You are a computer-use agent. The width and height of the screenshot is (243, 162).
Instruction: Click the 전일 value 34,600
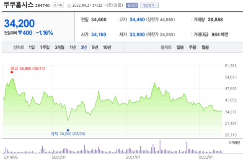99,20
